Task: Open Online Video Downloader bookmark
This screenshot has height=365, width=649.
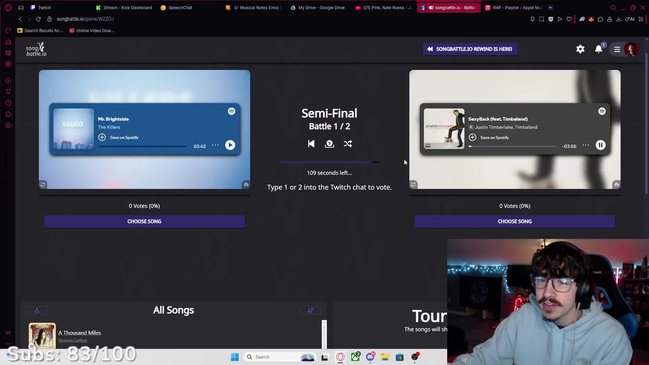Action: (92, 30)
